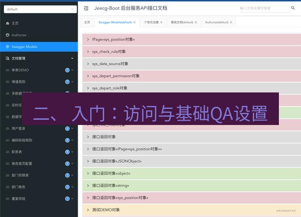This screenshot has width=301, height=217.
Task: Click the count badge on 部门角色
Action: pyautogui.click(x=67, y=187)
